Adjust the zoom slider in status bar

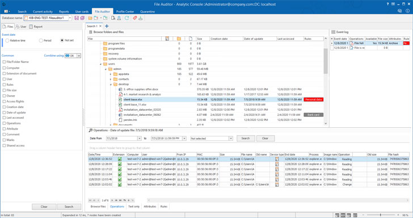(x=380, y=215)
